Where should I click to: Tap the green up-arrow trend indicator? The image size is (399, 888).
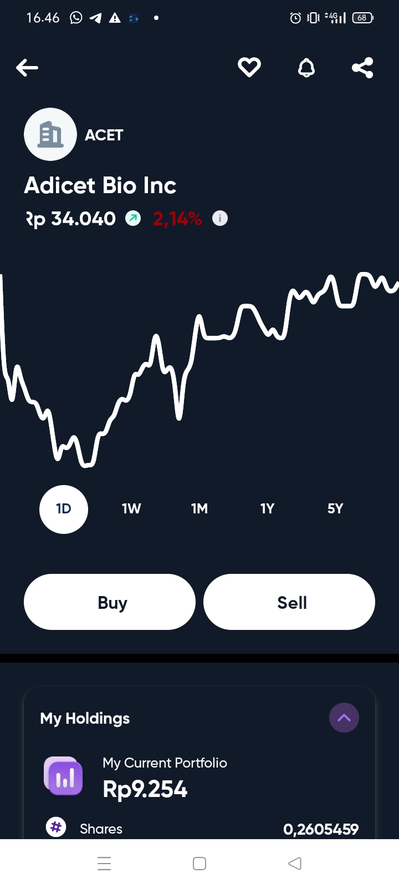pos(133,219)
